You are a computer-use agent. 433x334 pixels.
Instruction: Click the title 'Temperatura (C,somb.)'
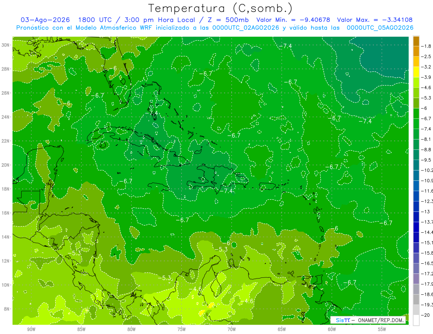click(x=220, y=8)
